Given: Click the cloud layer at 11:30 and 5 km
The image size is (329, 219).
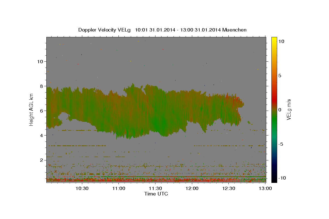Looking at the screenshot, I should [x=155, y=123].
